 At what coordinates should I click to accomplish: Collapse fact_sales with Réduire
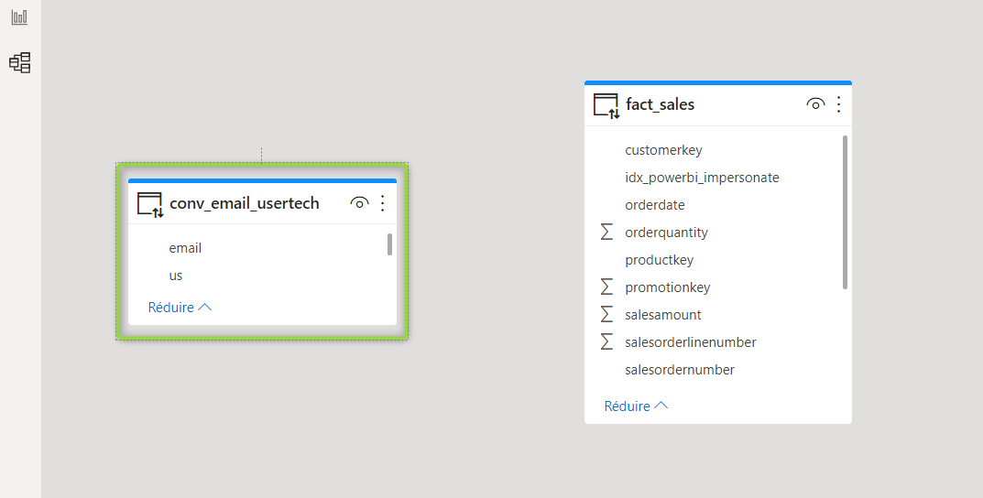click(x=637, y=406)
